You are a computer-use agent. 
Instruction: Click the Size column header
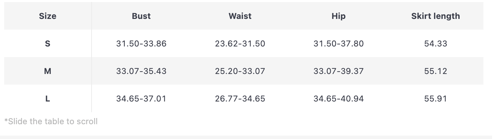(x=48, y=16)
